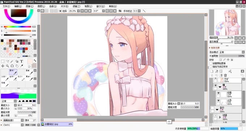Open the brush texture dropdown Cloth1

pos(22,125)
